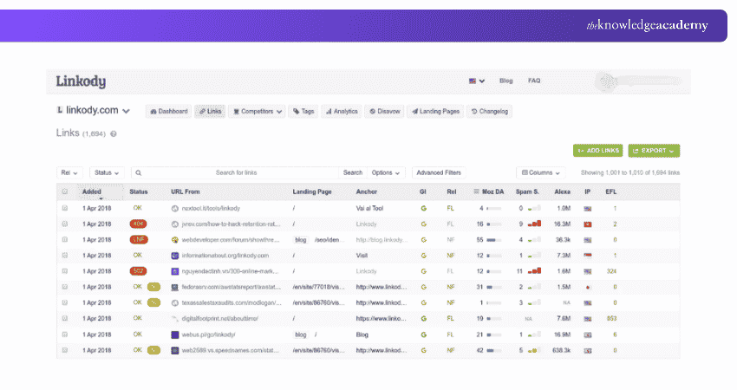The height and width of the screenshot is (390, 737).
Task: Click the Google index icon on nextool.it row
Action: [423, 208]
